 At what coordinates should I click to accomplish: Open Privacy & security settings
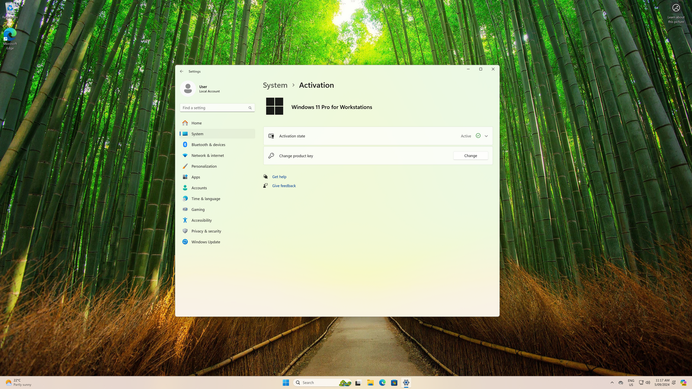click(217, 231)
